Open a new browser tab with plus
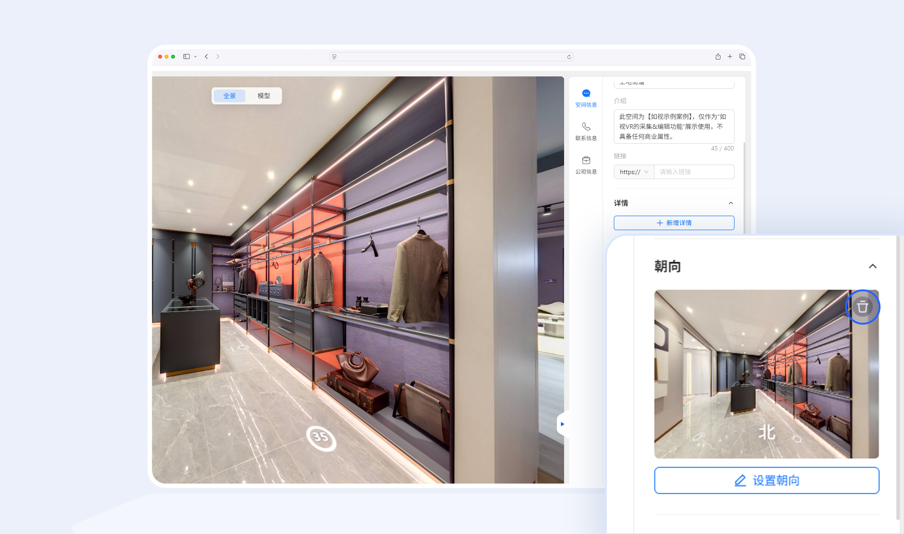The image size is (904, 534). click(x=730, y=57)
